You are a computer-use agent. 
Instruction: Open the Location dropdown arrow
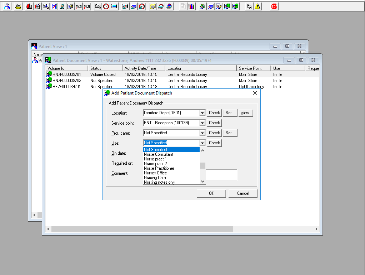click(202, 113)
